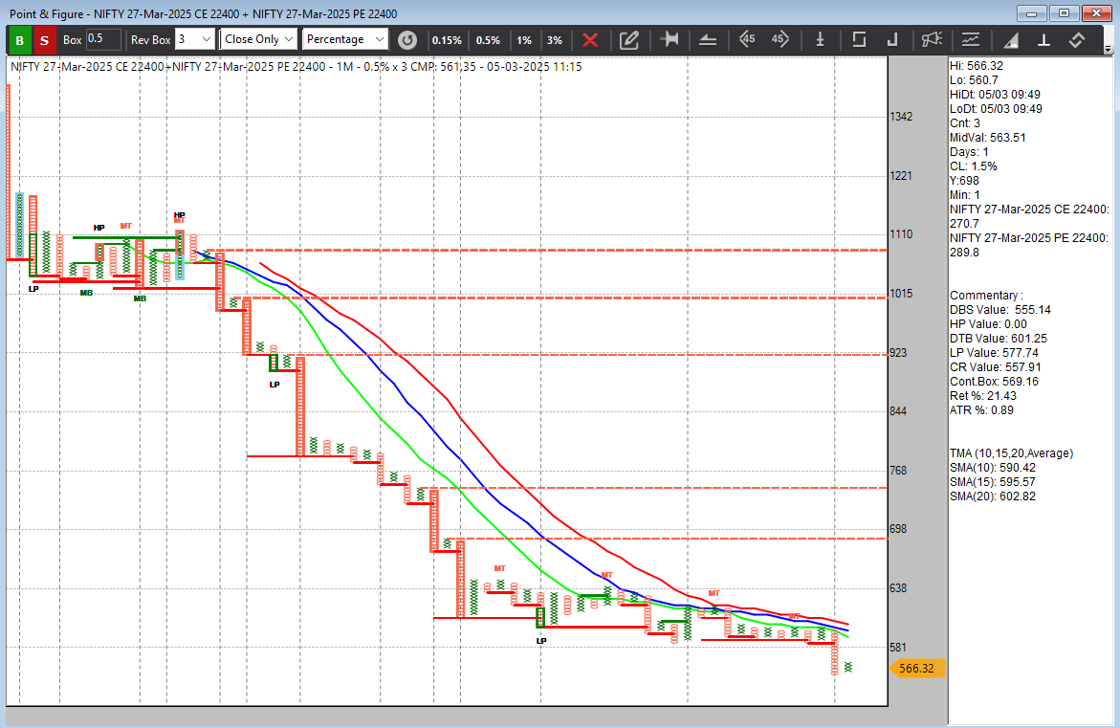This screenshot has height=728, width=1120.
Task: Enable the B buy mode button
Action: click(18, 41)
